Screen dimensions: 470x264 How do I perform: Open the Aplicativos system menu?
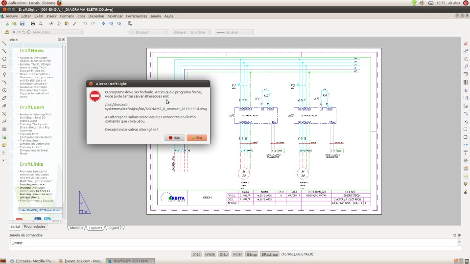17,3
